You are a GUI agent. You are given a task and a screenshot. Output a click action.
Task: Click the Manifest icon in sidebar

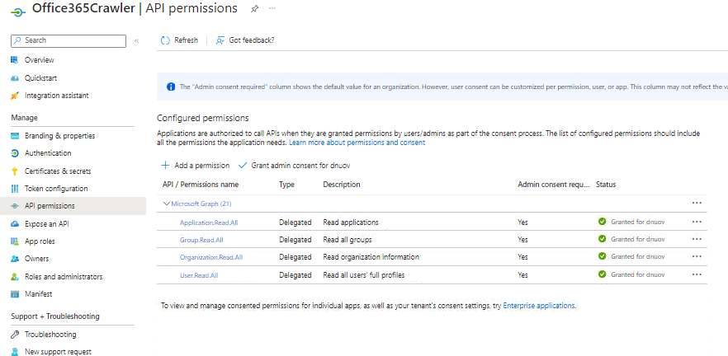(15, 294)
